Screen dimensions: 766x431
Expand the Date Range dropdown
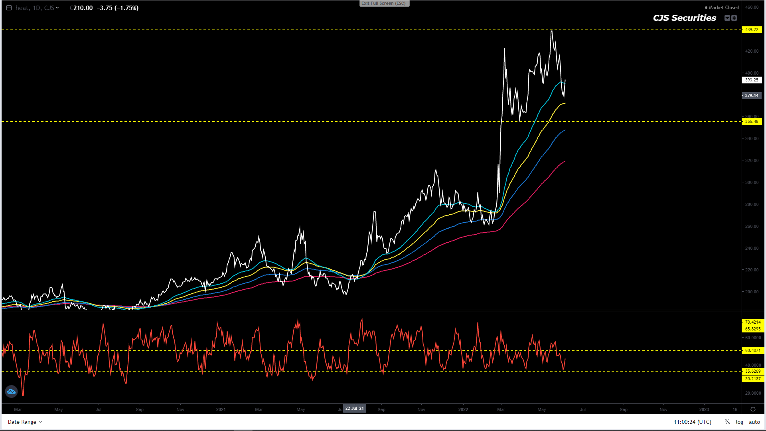tap(25, 422)
